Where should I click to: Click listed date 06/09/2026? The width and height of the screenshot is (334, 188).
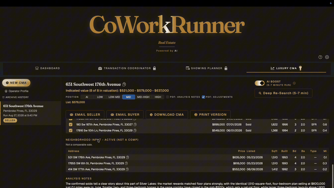pos(254,169)
